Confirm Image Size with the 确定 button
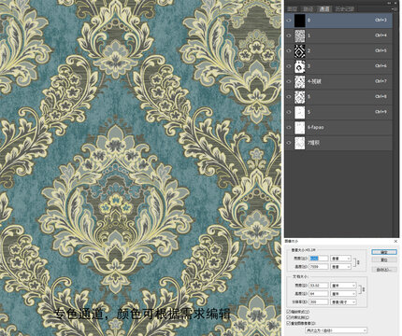Viewport: 402px width, 336px height. 384,252
